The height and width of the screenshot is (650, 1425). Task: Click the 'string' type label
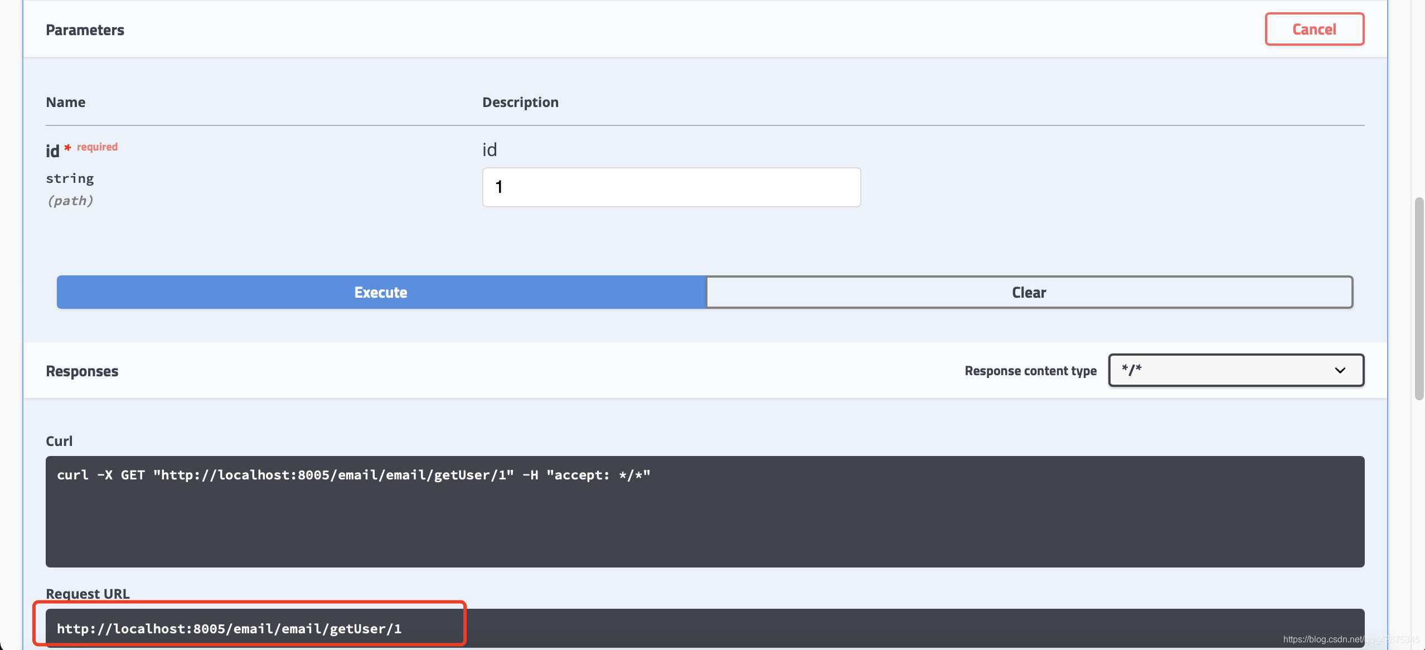coord(70,178)
